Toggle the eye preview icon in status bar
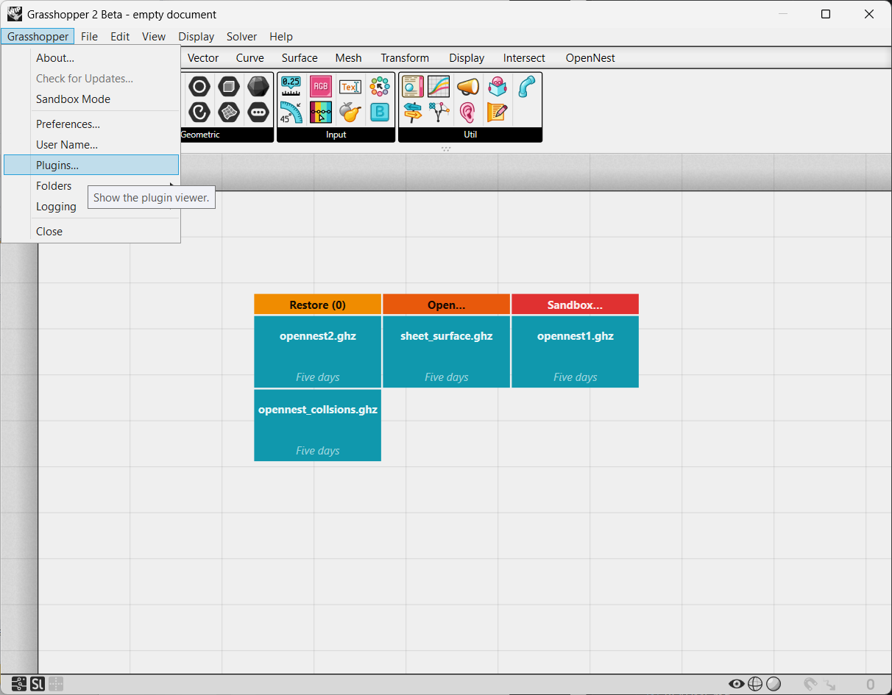This screenshot has height=695, width=892. coord(736,684)
